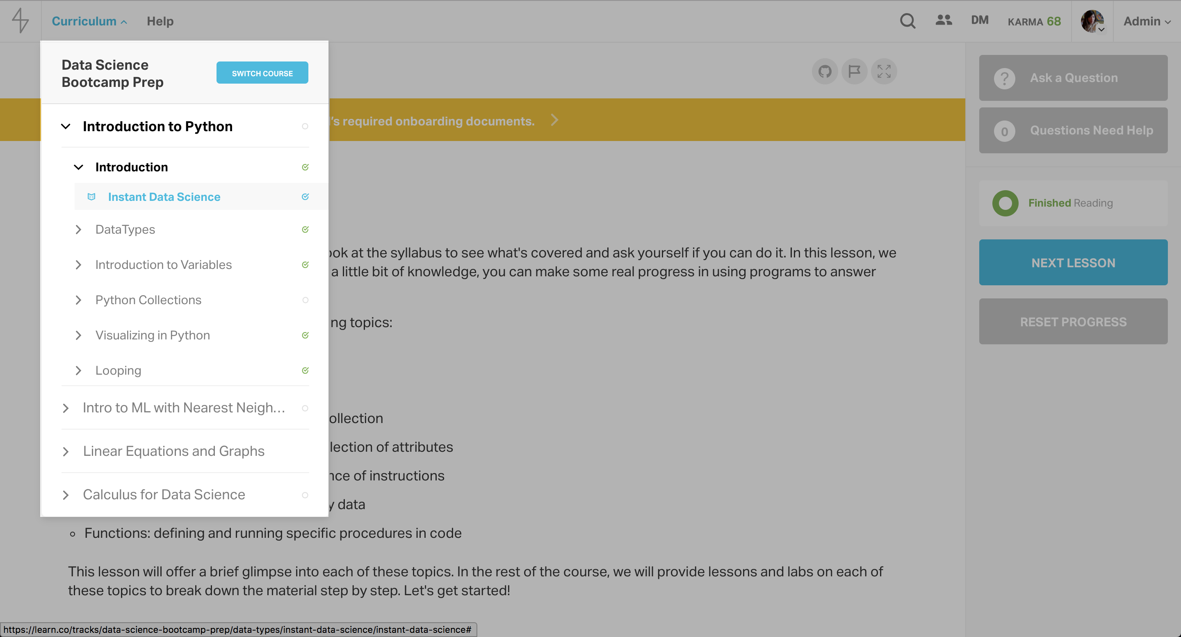
Task: Click the Reset Progress button
Action: tap(1073, 322)
